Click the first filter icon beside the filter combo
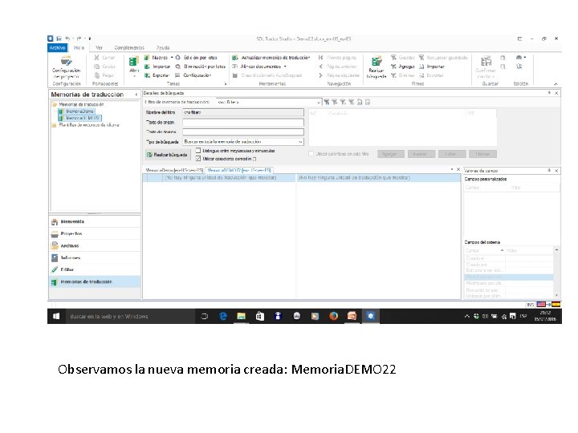The image size is (578, 433). point(327,102)
